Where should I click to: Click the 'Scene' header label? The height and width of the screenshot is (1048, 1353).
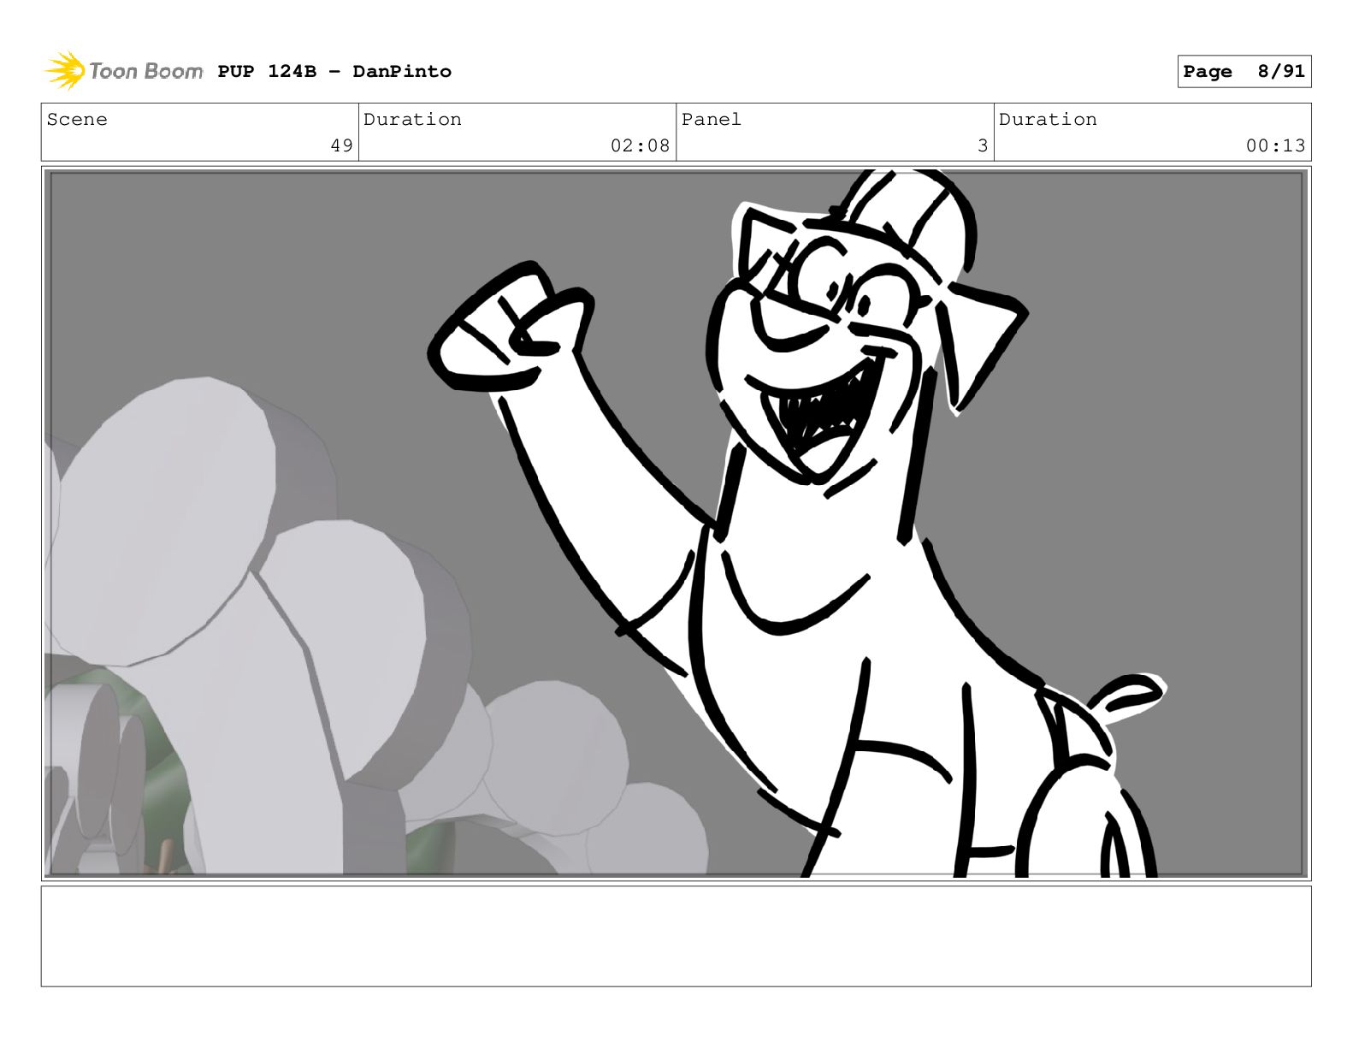pyautogui.click(x=77, y=119)
